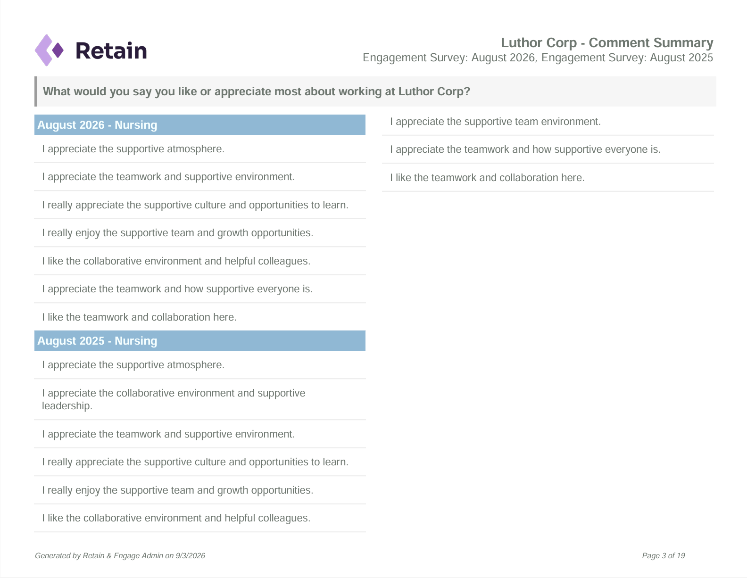This screenshot has width=747, height=578.
Task: Click the 'Page 3 of 19' indicator
Action: tap(663, 556)
